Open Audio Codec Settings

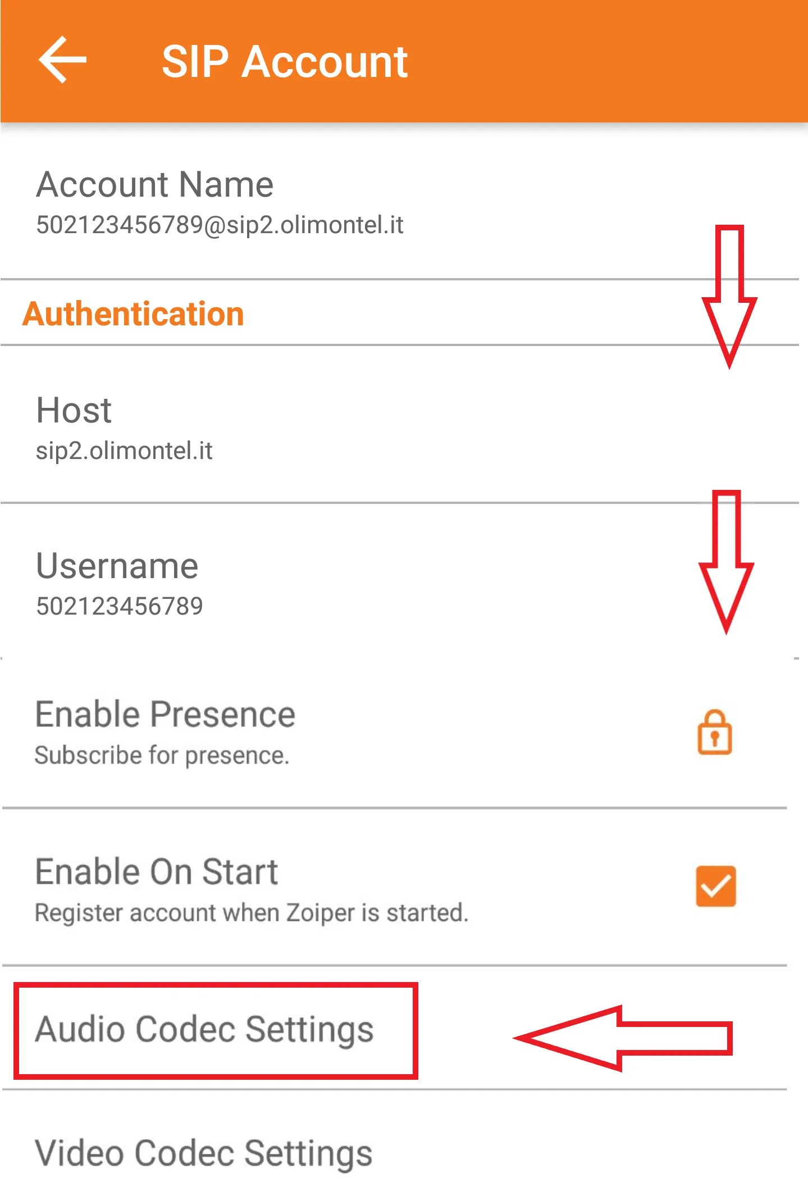tap(204, 1030)
